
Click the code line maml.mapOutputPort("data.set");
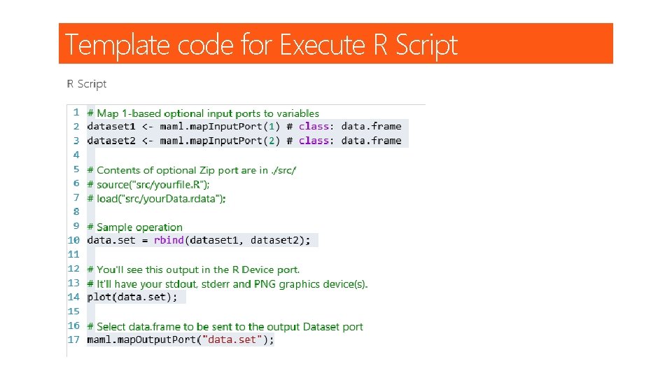click(181, 340)
